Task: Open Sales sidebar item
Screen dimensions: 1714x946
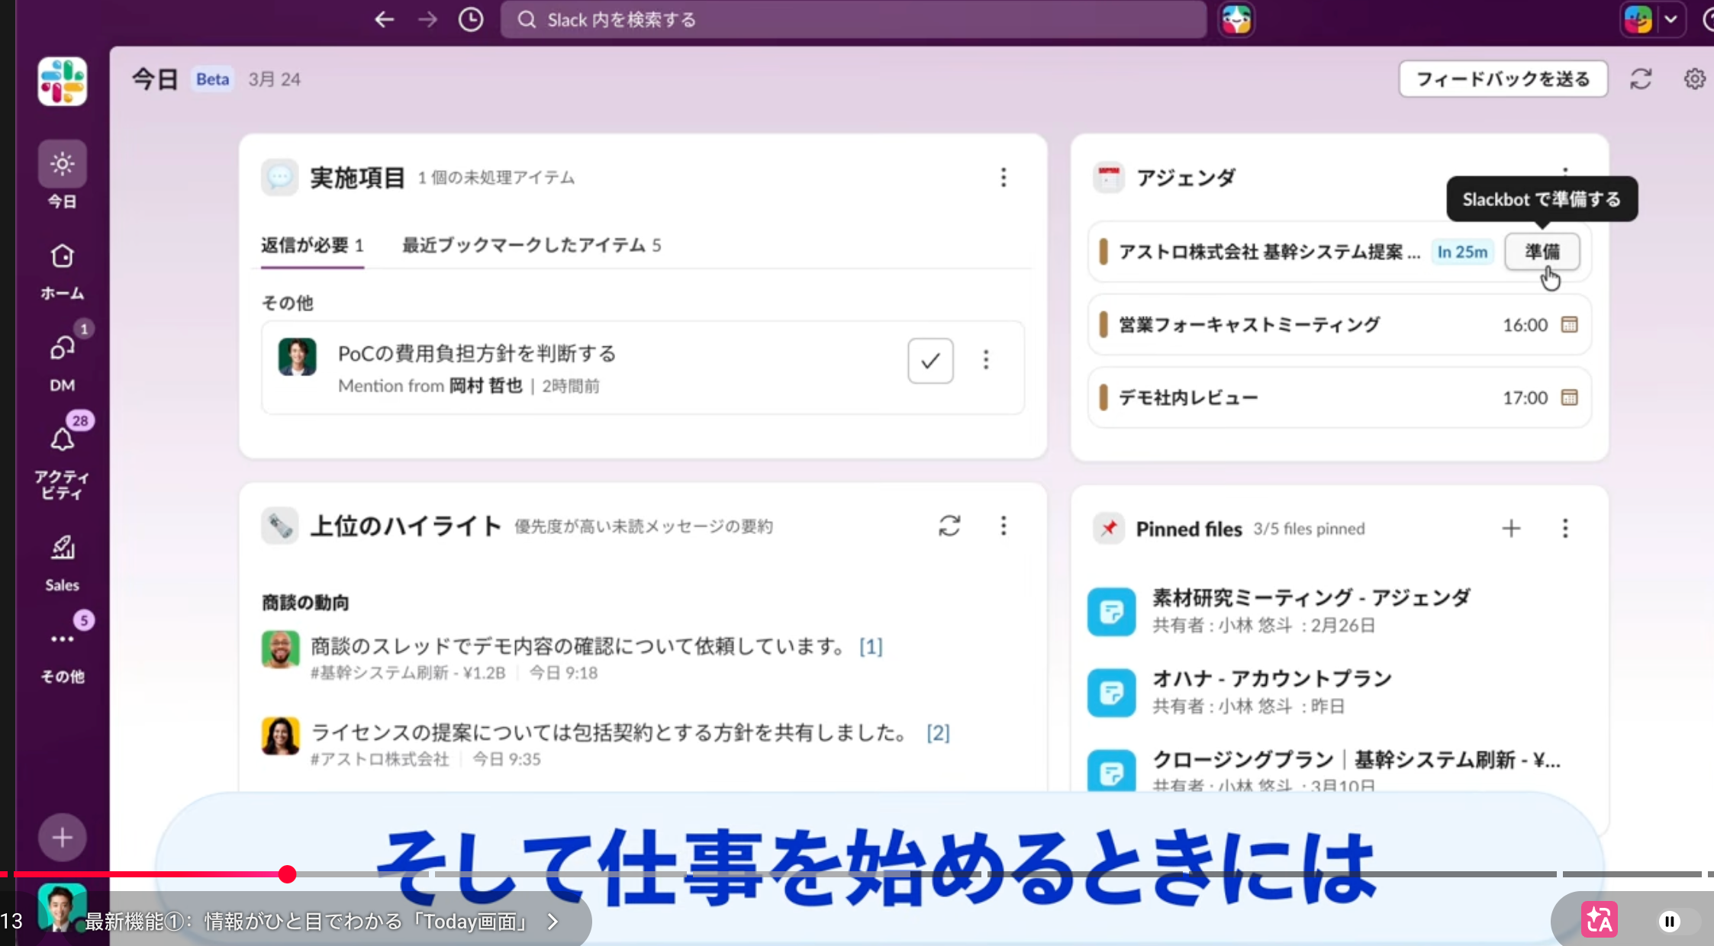Action: click(62, 562)
